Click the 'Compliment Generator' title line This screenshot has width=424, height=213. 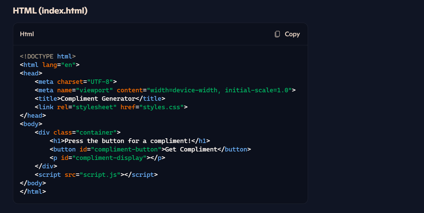click(x=100, y=98)
